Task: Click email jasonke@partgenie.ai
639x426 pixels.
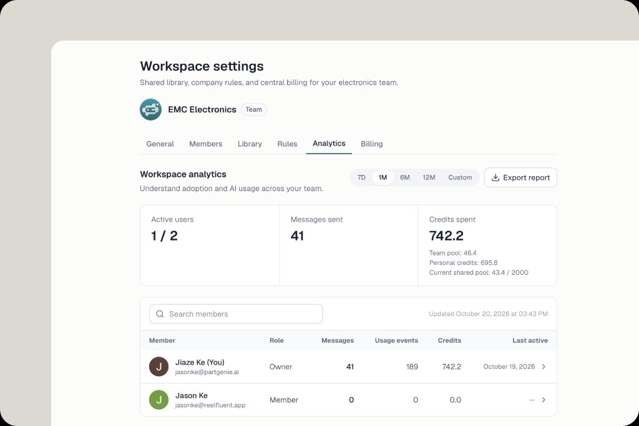Action: (207, 372)
